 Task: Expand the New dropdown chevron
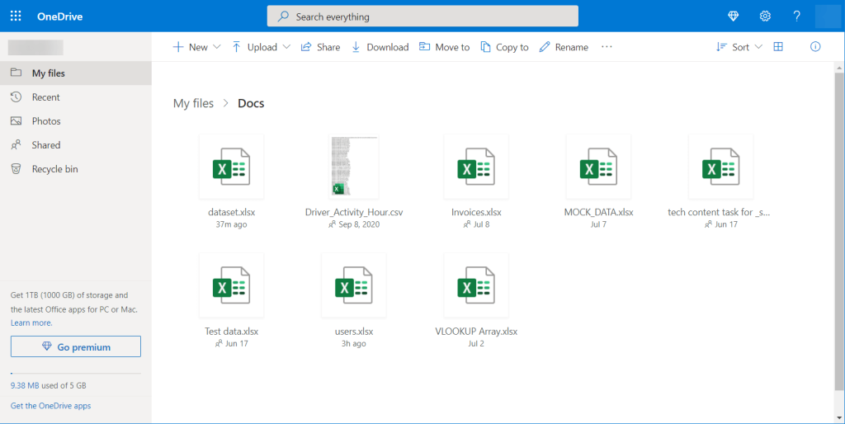[217, 47]
